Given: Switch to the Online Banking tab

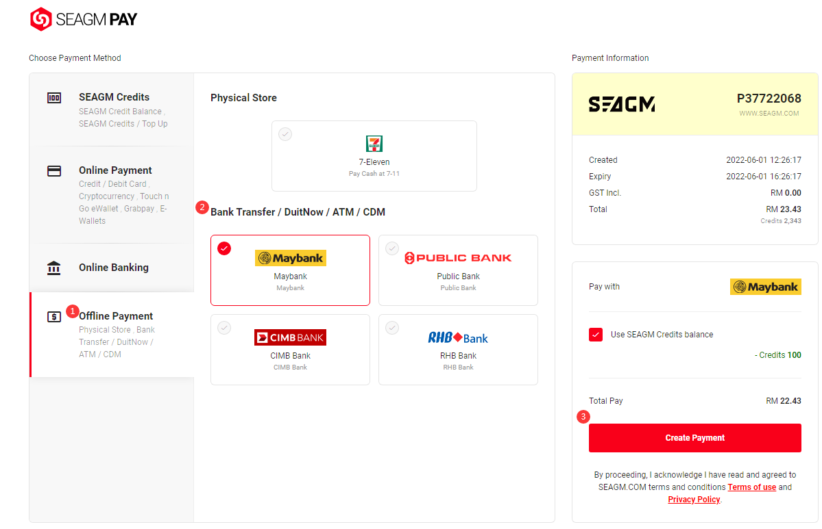Looking at the screenshot, I should (112, 268).
